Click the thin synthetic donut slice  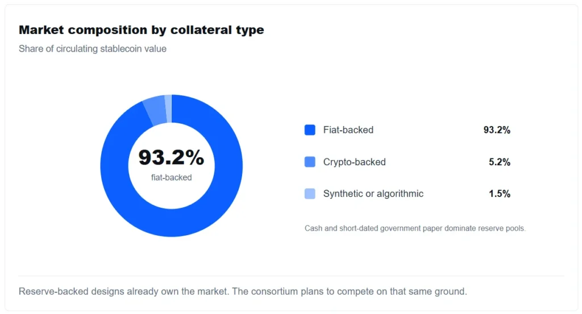click(168, 108)
